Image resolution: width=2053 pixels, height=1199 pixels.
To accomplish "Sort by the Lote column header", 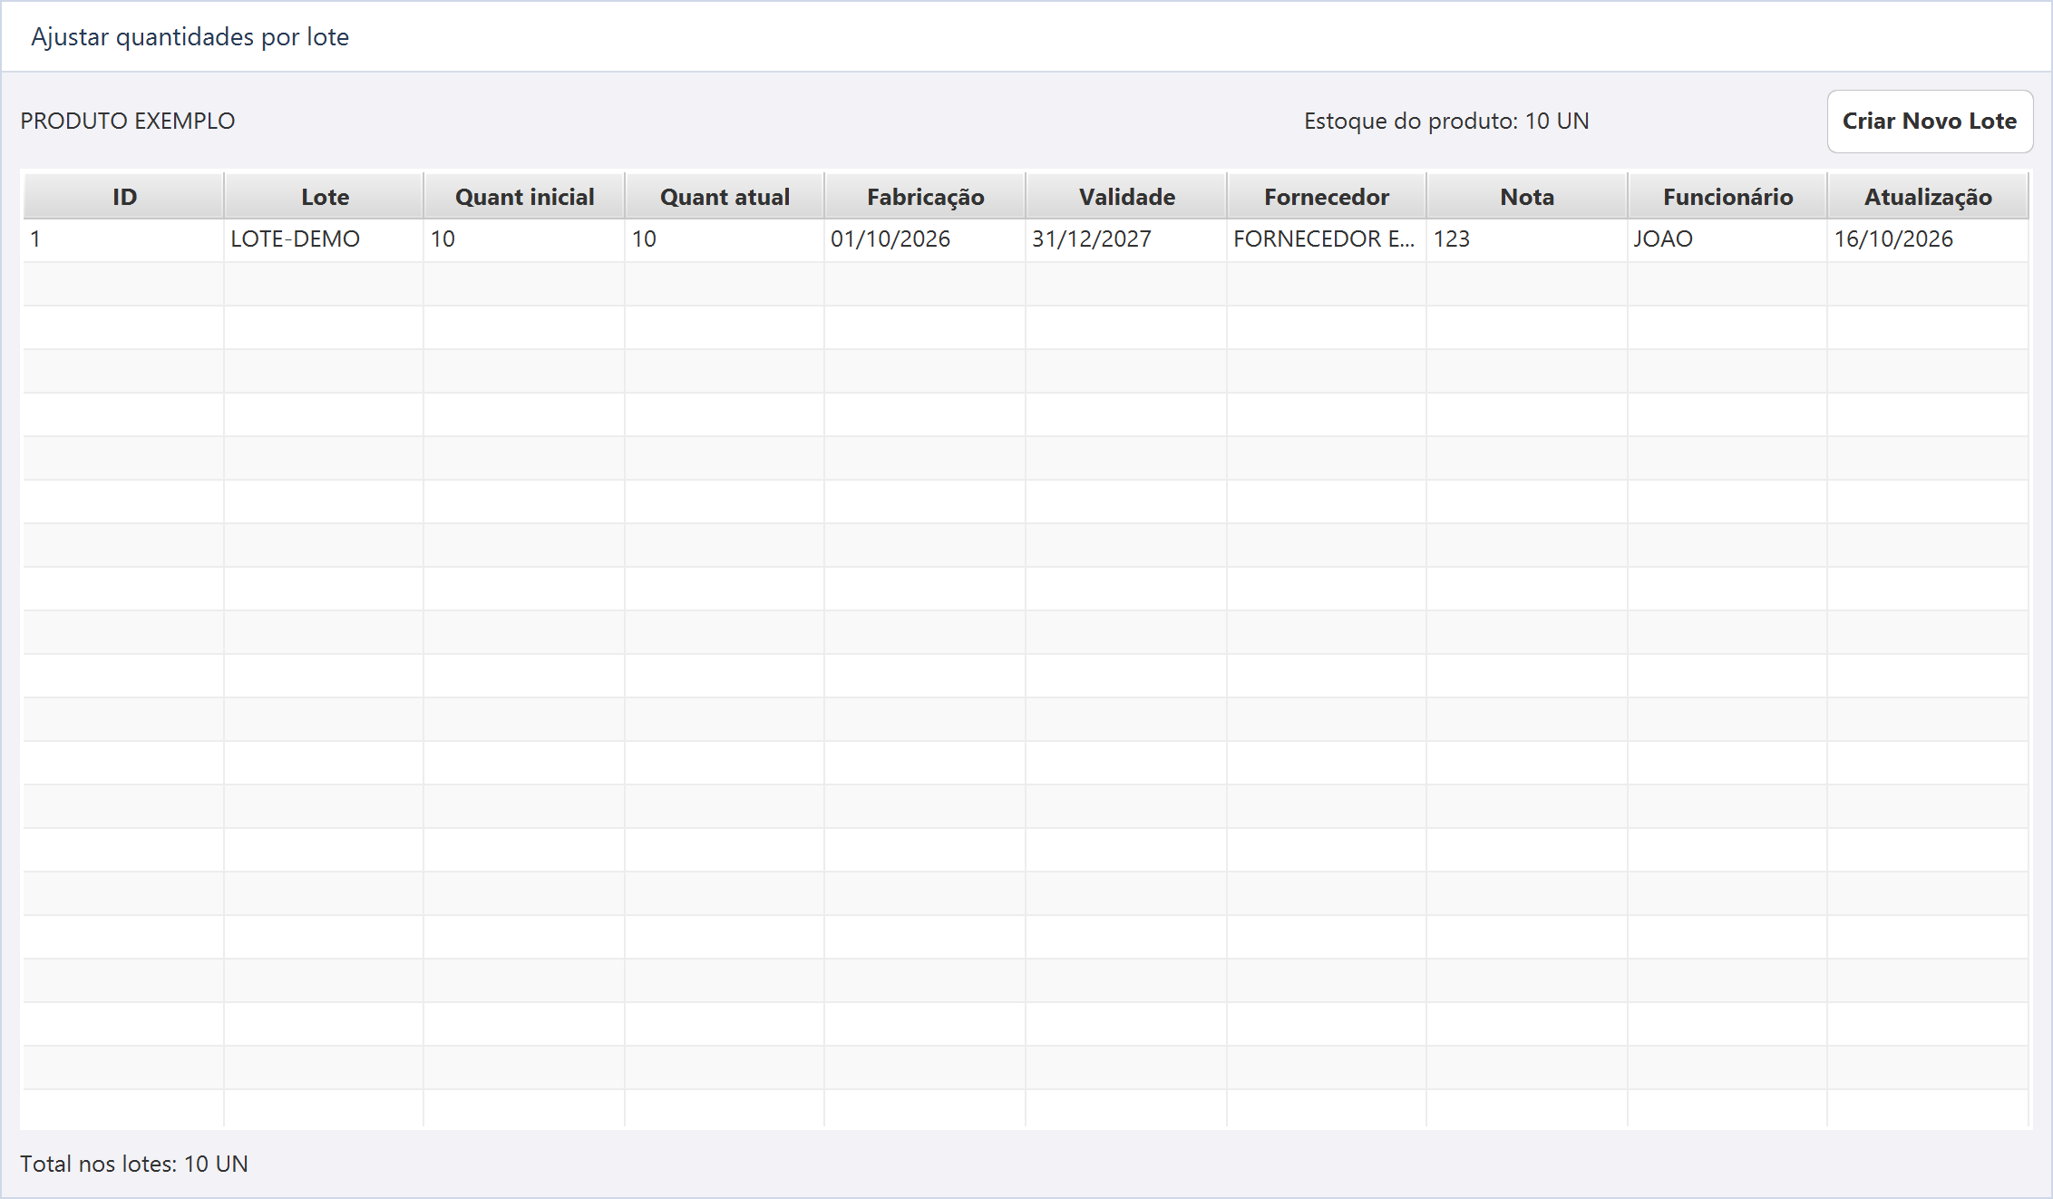I will (x=325, y=197).
